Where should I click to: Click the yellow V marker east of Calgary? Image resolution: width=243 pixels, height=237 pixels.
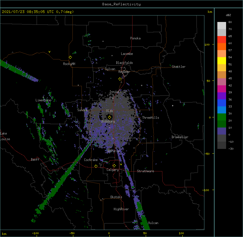(121, 164)
